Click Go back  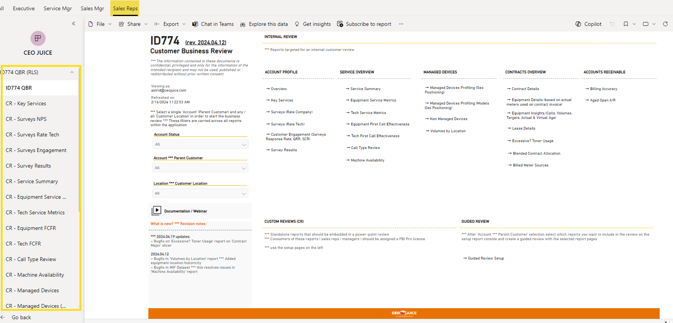pos(16,317)
